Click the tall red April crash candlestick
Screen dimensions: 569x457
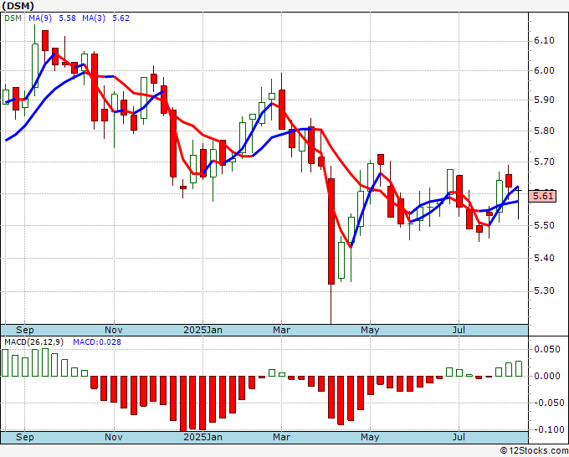pos(331,231)
